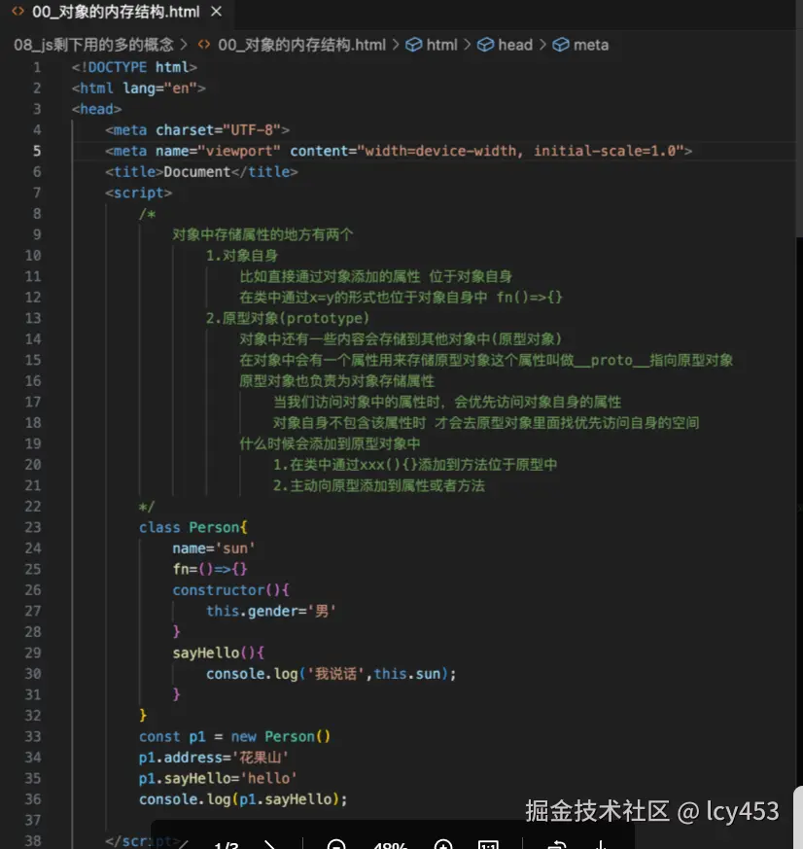Select the html breadcrumb symbol
The image size is (803, 849).
click(441, 45)
